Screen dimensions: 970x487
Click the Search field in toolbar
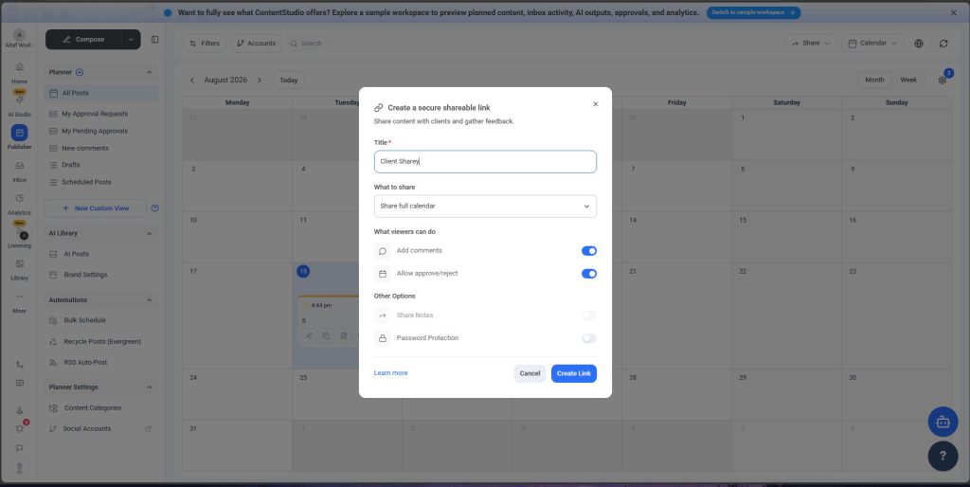pos(306,44)
